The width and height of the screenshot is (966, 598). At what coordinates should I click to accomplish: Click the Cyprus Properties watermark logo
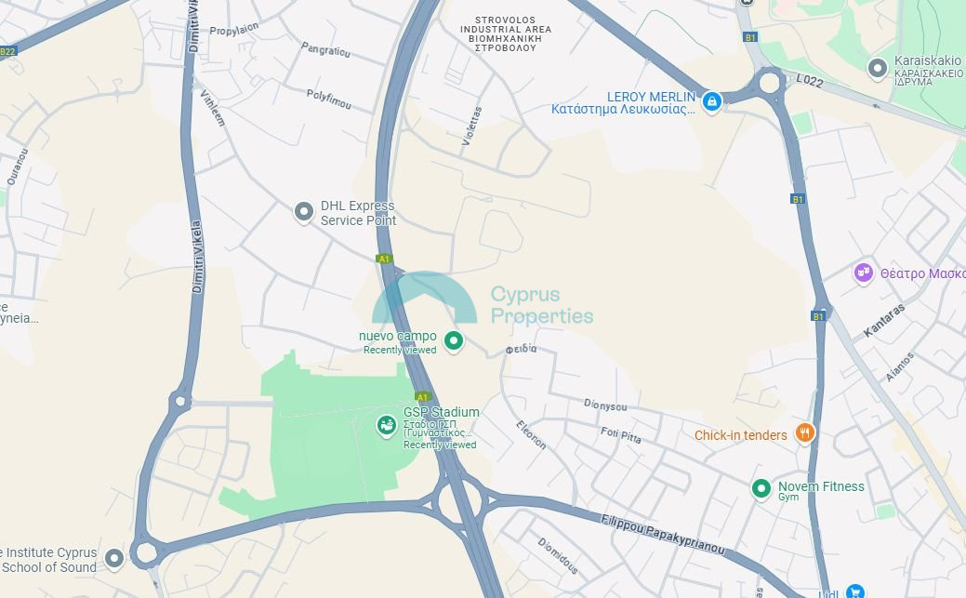pos(483,299)
